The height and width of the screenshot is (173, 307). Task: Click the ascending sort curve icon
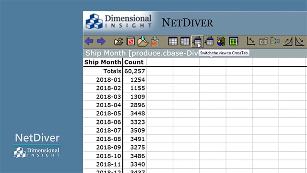point(288,41)
